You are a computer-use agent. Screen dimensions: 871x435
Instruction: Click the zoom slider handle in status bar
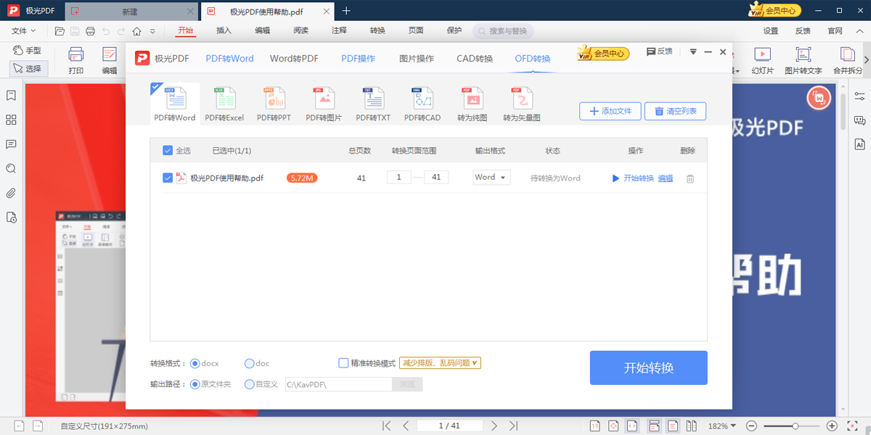coord(796,426)
